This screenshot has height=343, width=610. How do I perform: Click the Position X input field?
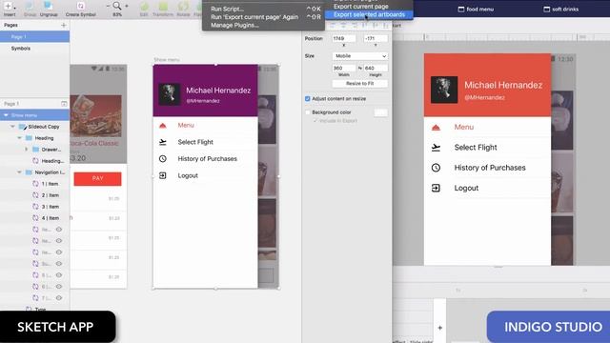(344, 38)
